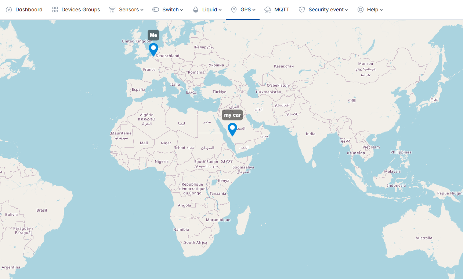Open the Dashboard menu item
This screenshot has height=279, width=463.
(x=29, y=10)
